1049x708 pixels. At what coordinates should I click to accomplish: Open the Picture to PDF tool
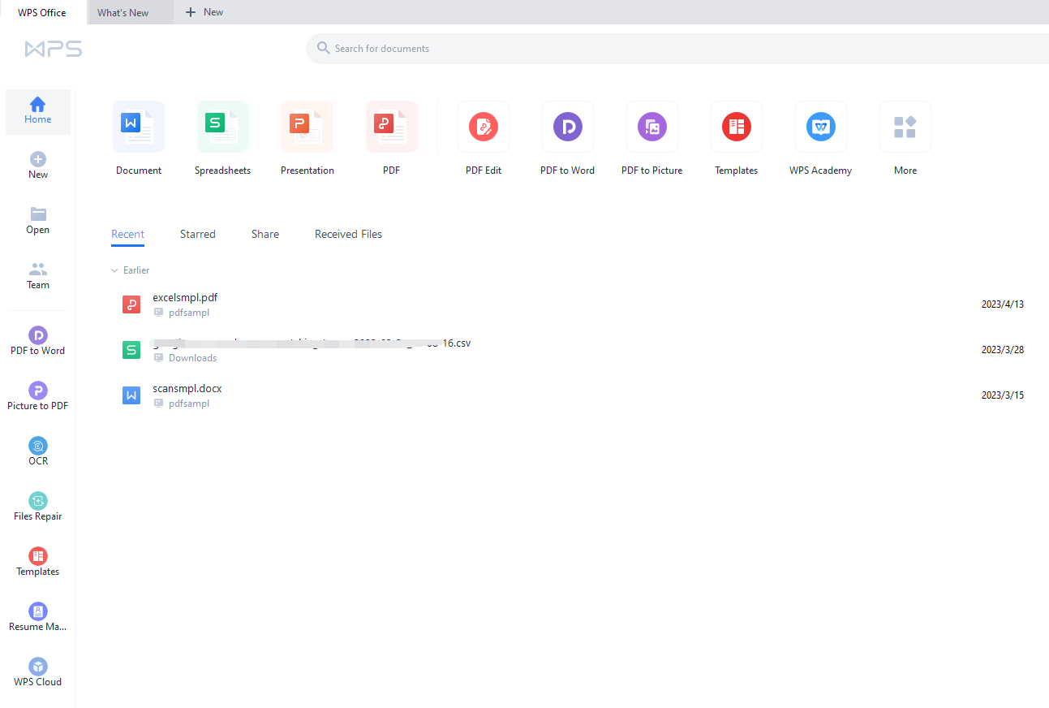pyautogui.click(x=38, y=396)
